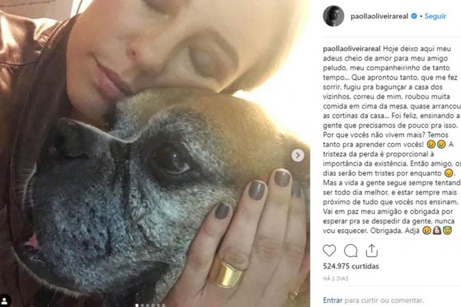Advance carousel with the right arrow

[x=298, y=156]
